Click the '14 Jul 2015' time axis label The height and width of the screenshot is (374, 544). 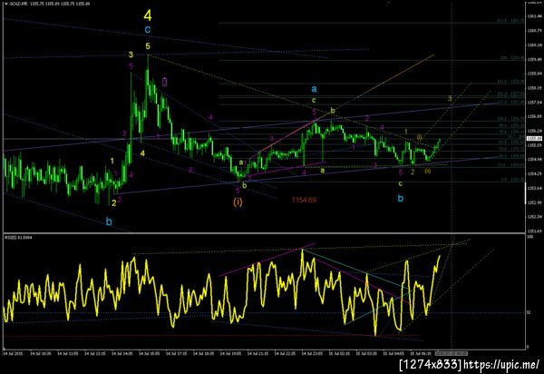click(13, 353)
